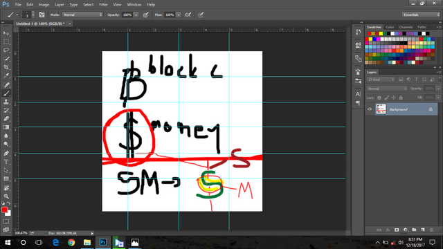443x249 pixels.
Task: Open the Filter menu
Action: [103, 5]
